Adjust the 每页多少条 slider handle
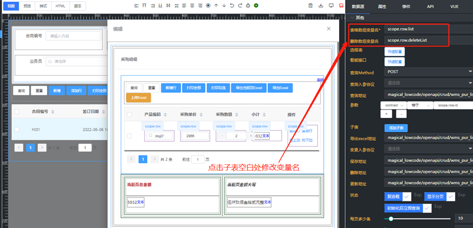 (x=391, y=219)
